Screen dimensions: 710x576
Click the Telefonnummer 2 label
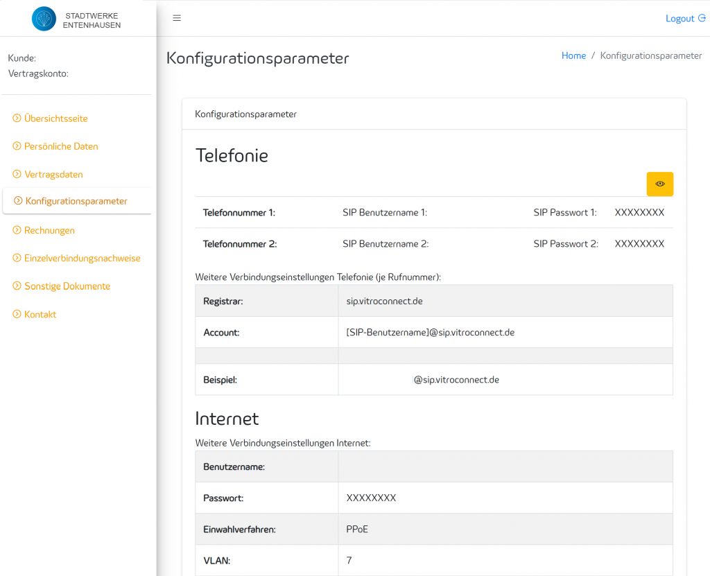[240, 243]
